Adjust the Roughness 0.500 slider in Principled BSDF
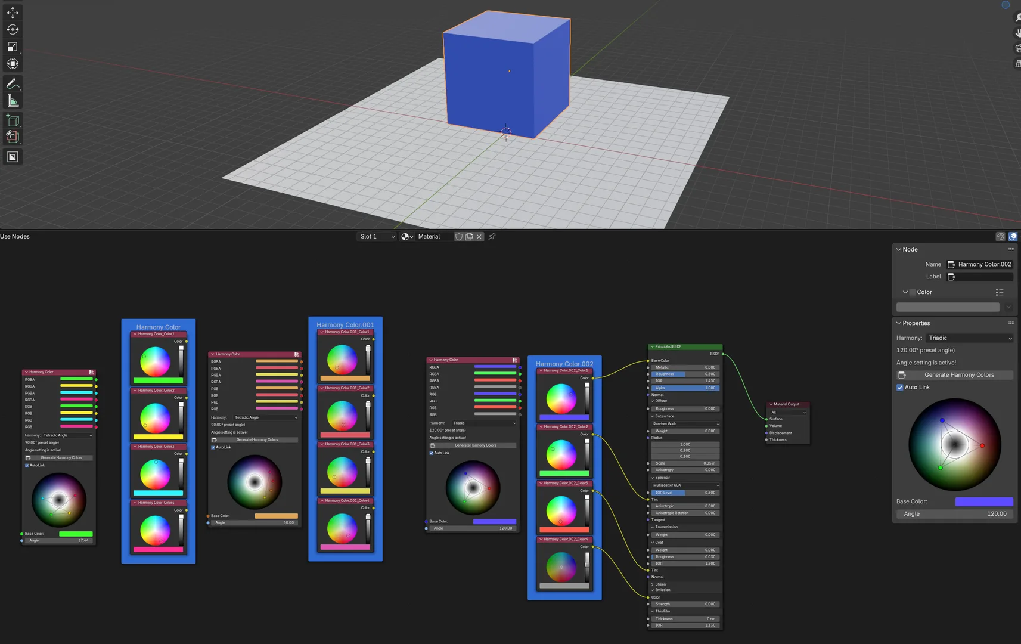This screenshot has width=1021, height=644. click(685, 374)
